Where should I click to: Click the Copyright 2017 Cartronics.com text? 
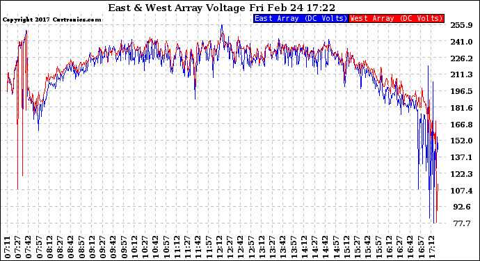point(51,19)
